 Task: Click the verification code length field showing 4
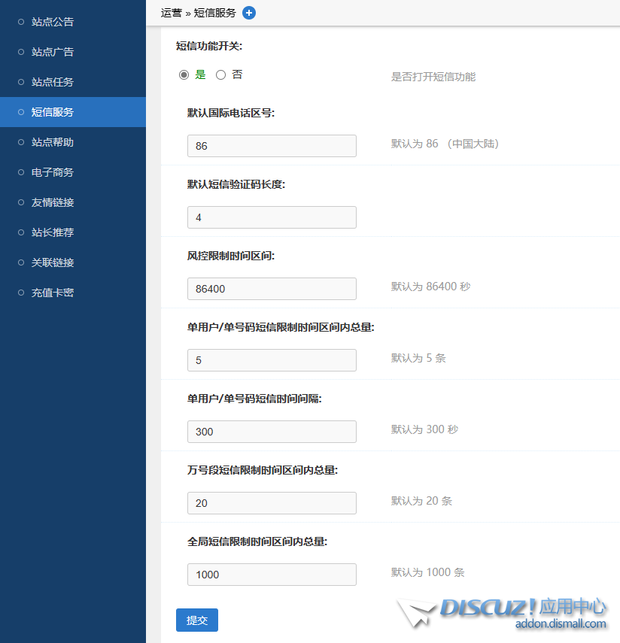click(271, 217)
